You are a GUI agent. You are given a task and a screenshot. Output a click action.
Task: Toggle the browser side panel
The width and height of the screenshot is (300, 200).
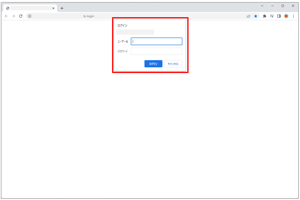[x=279, y=16]
